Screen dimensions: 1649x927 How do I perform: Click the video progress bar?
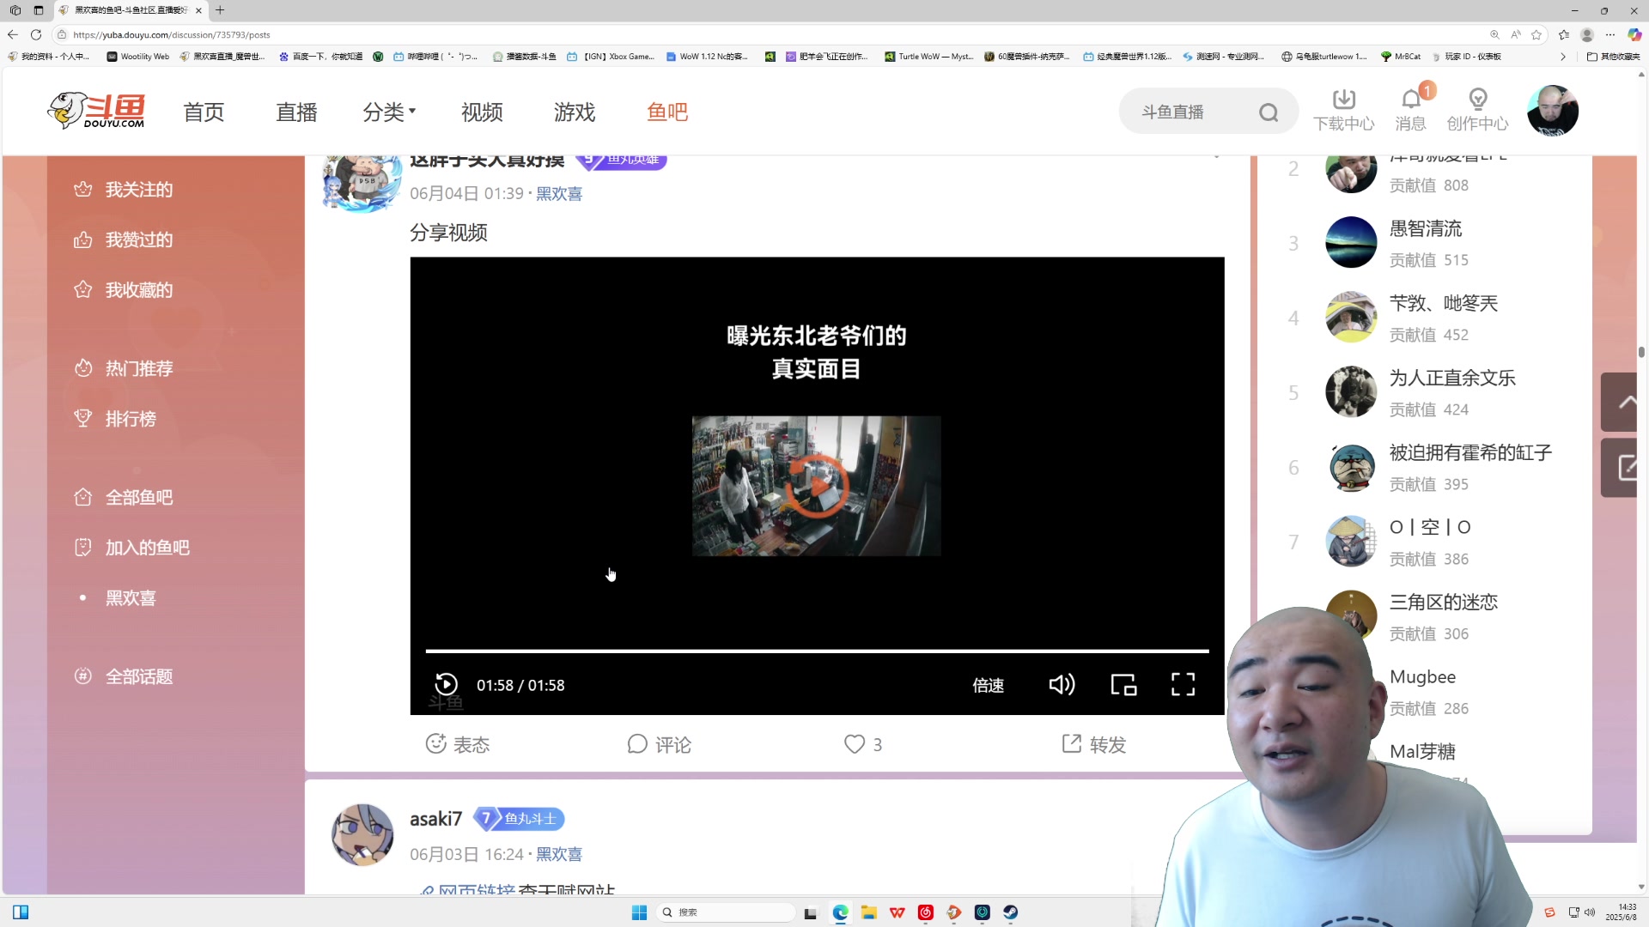[817, 651]
